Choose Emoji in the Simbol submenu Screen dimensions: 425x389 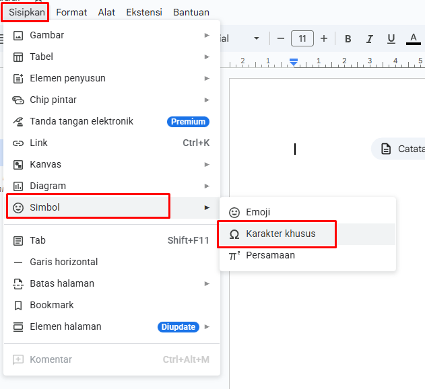(x=258, y=212)
